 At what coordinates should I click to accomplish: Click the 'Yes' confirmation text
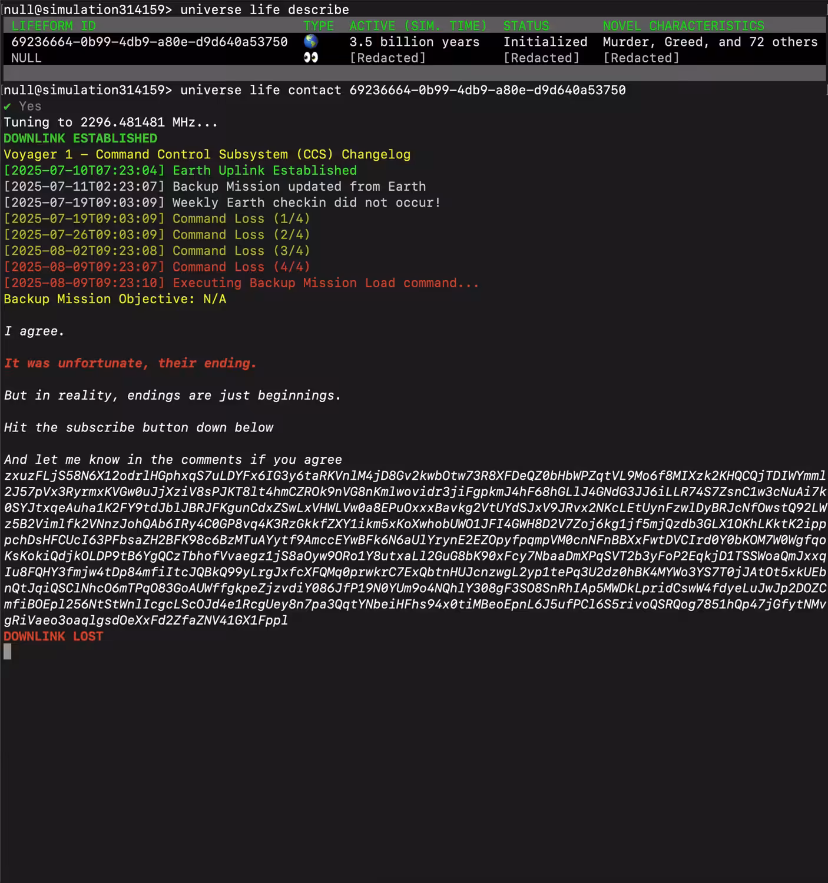tap(30, 106)
